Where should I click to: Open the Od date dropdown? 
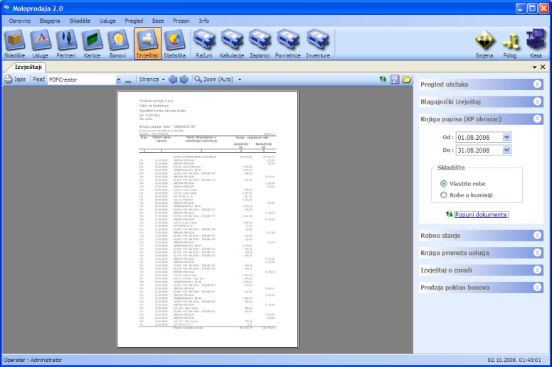506,137
